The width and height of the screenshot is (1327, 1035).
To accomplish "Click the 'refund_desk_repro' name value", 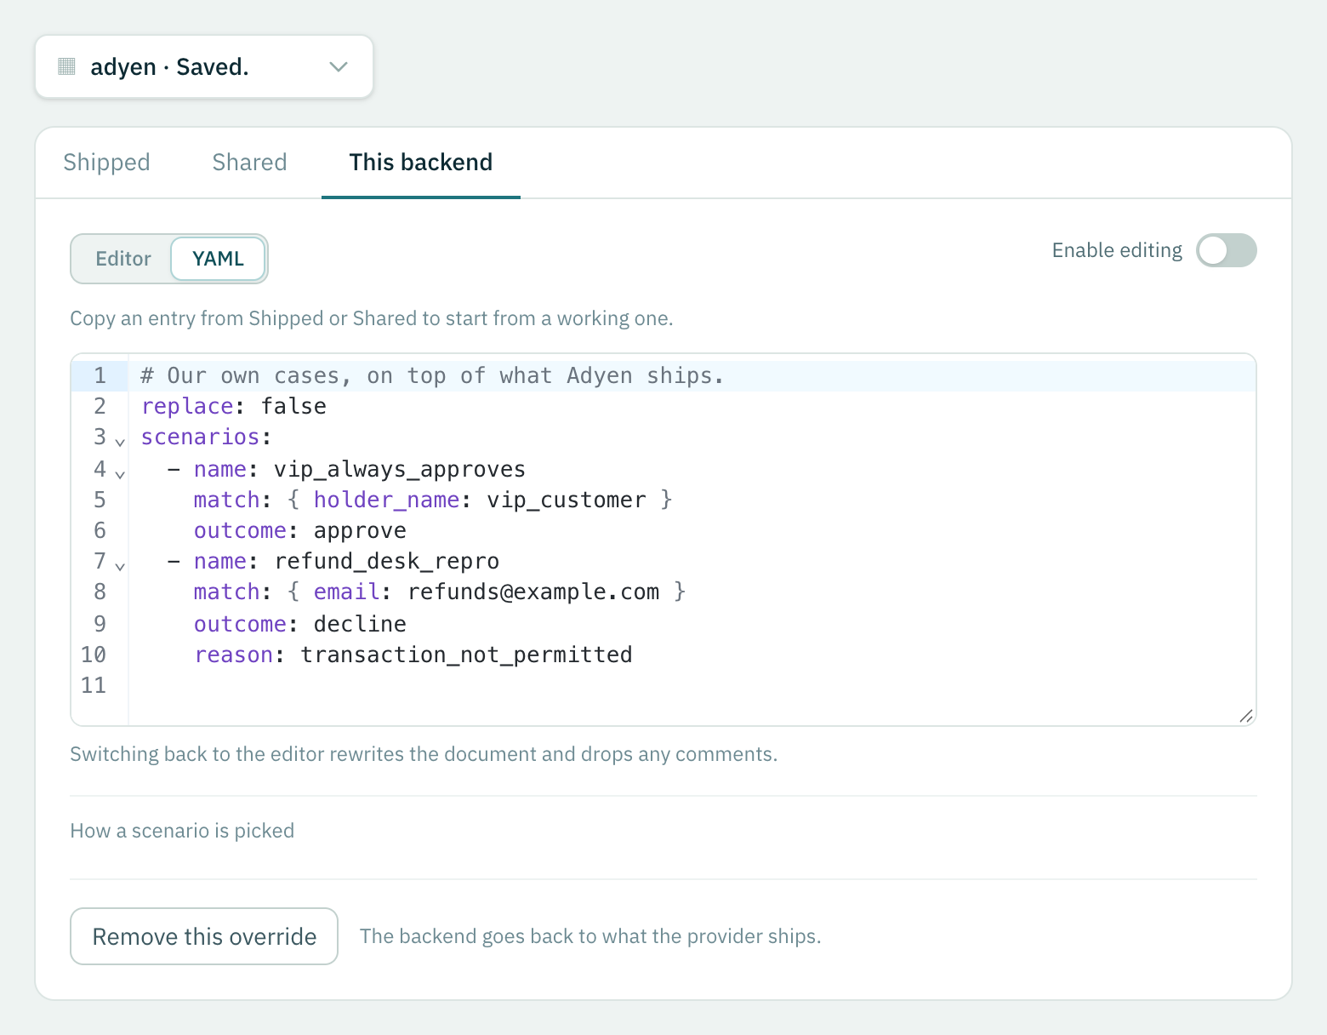I will coord(387,561).
